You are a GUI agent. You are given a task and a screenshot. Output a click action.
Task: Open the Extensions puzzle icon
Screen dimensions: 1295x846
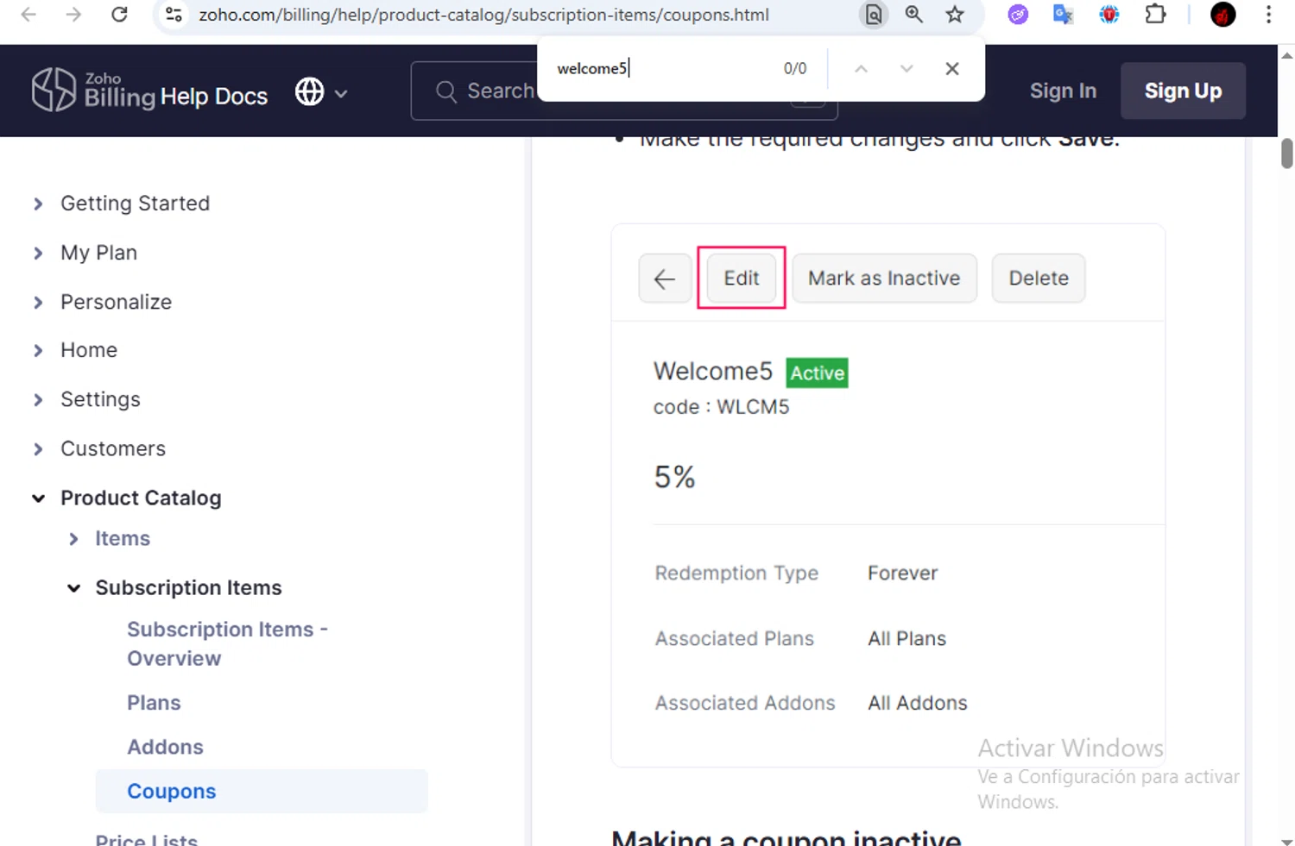pyautogui.click(x=1155, y=15)
